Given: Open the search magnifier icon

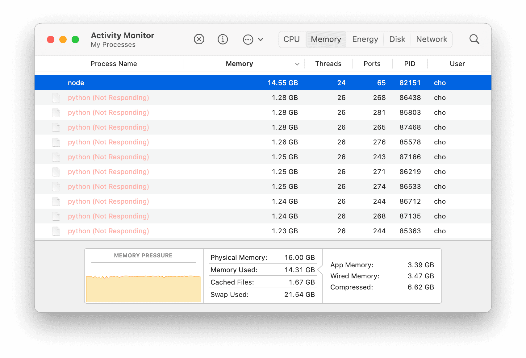Looking at the screenshot, I should pos(474,40).
